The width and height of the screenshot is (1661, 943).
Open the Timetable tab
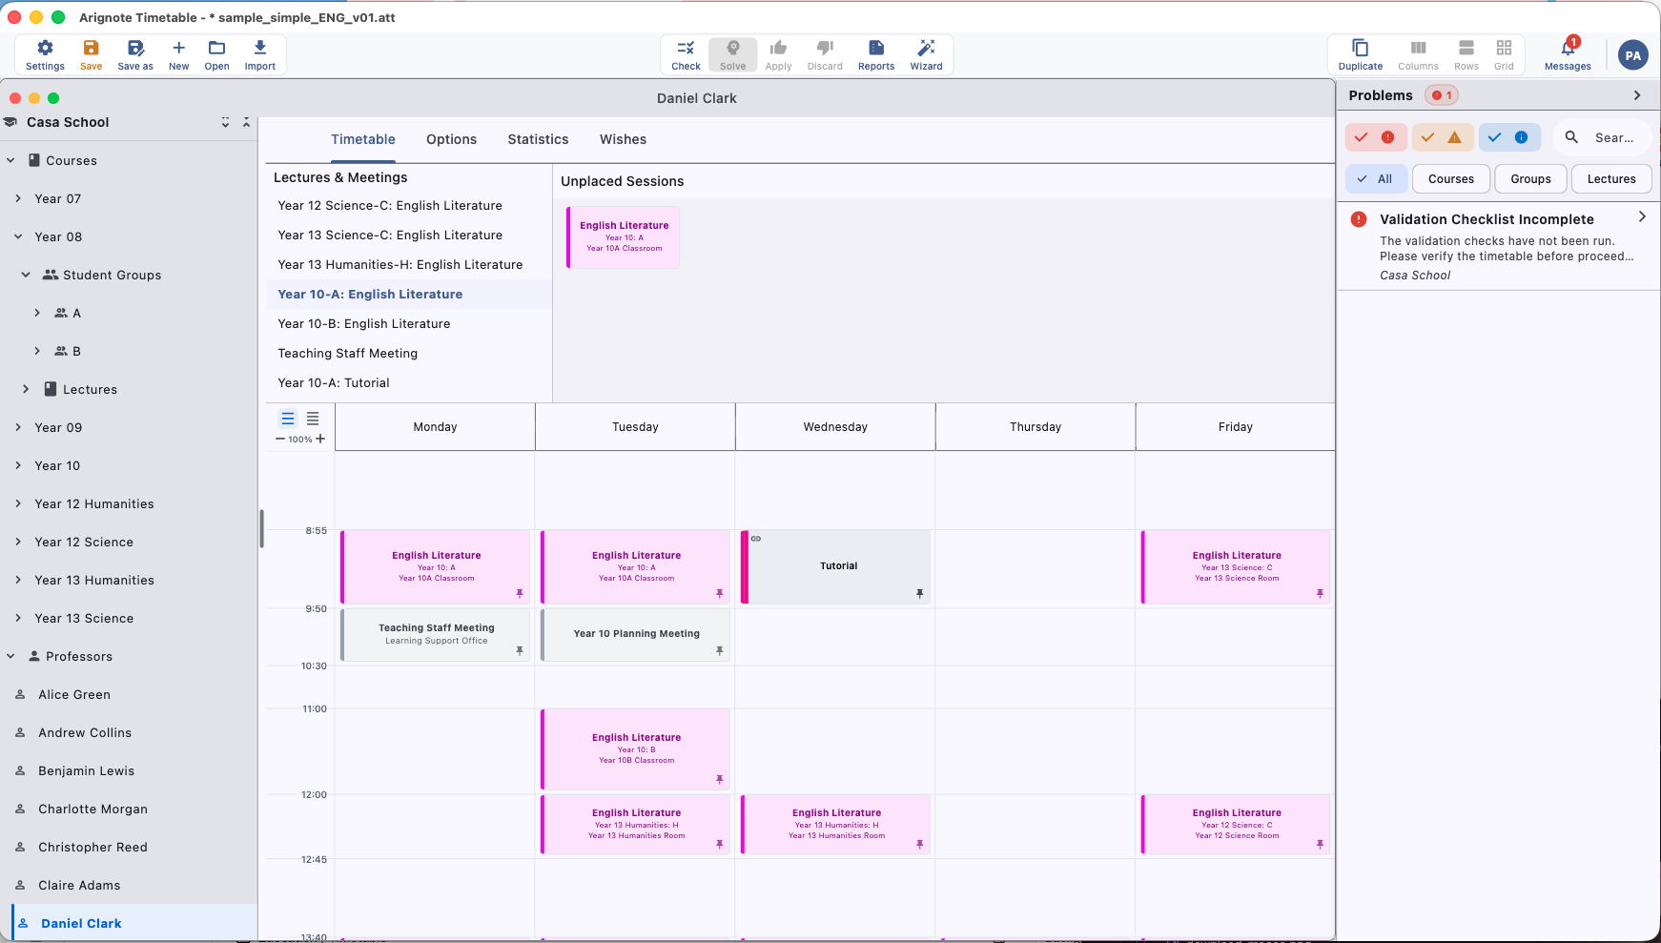click(x=363, y=139)
